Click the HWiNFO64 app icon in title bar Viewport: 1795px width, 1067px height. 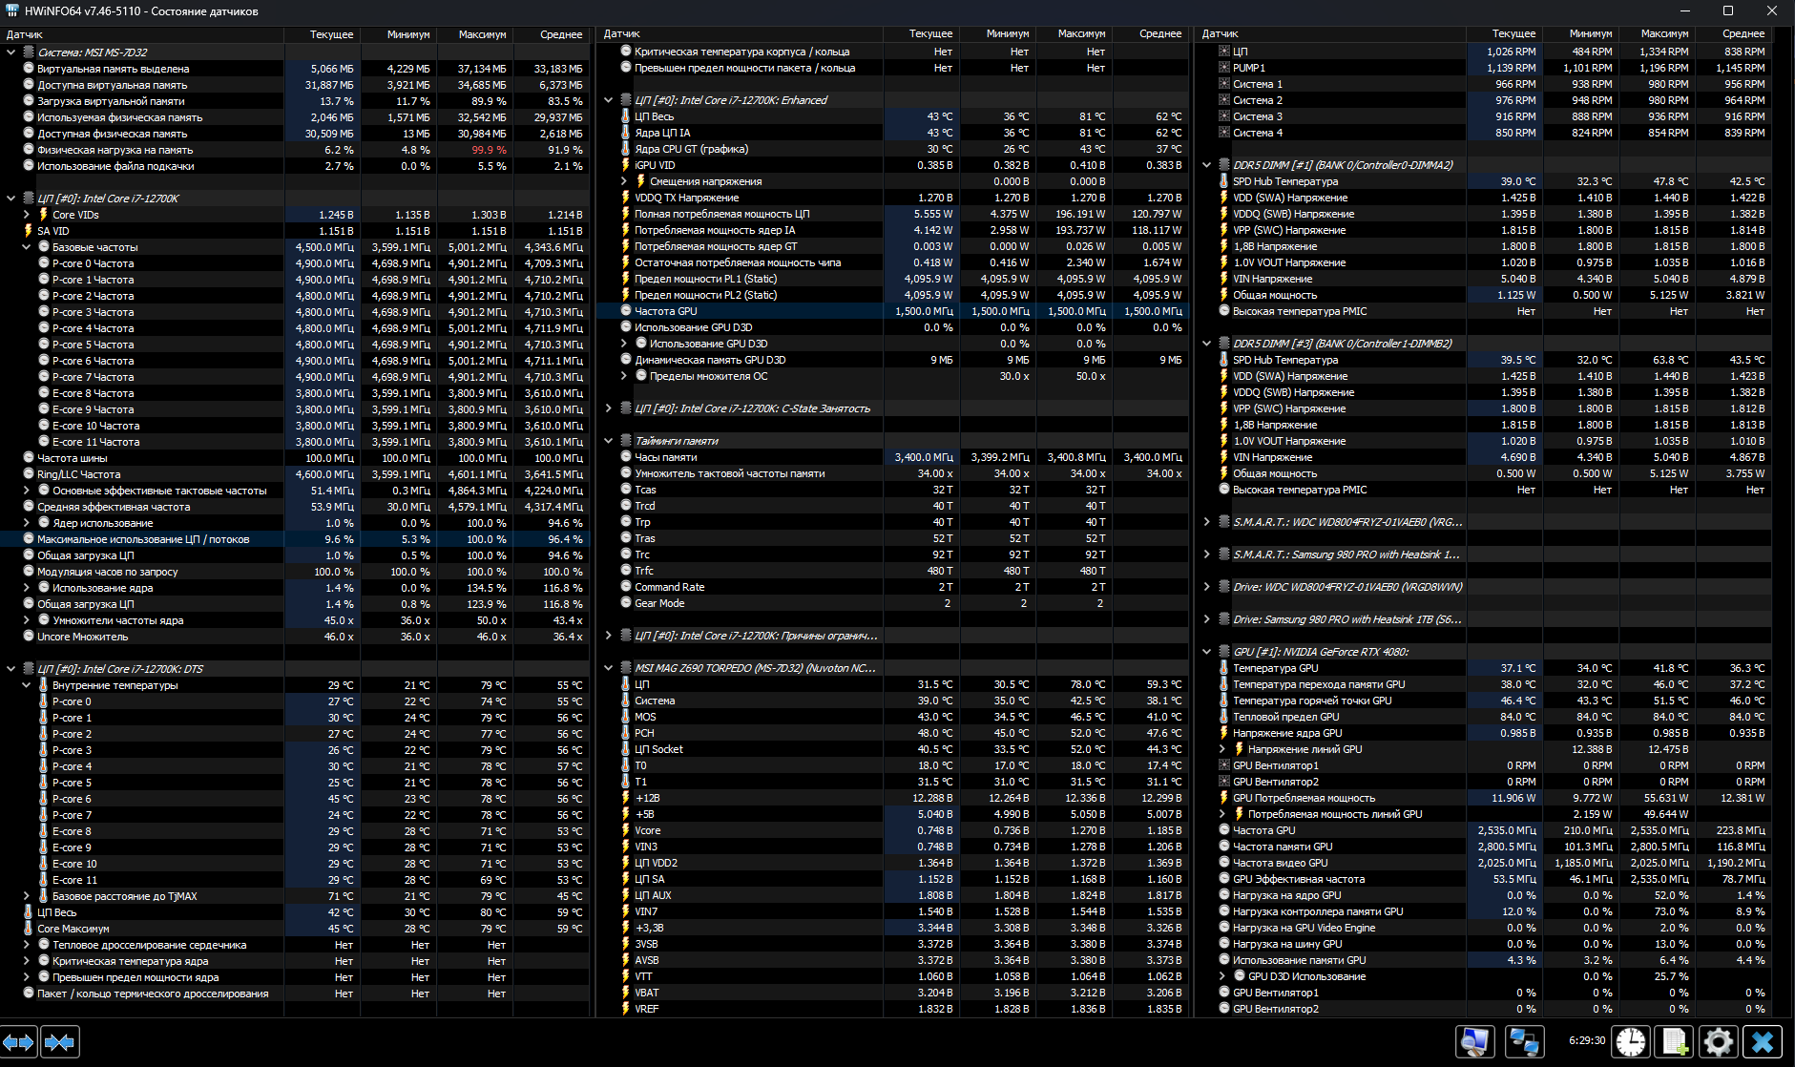(11, 11)
